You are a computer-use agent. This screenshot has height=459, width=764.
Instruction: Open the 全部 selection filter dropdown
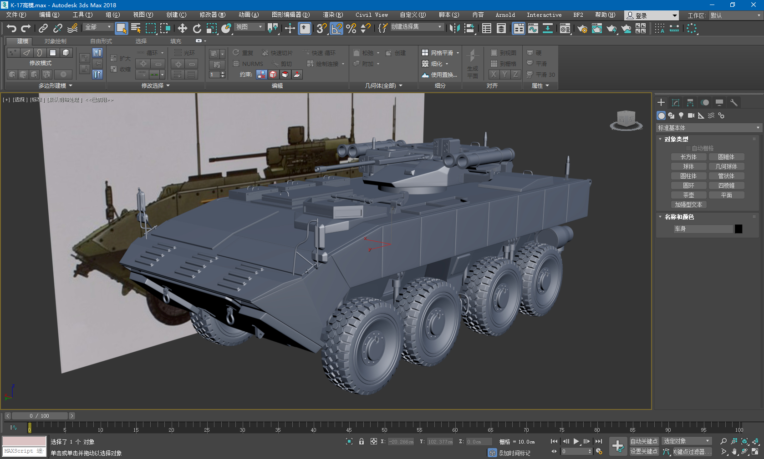[98, 27]
